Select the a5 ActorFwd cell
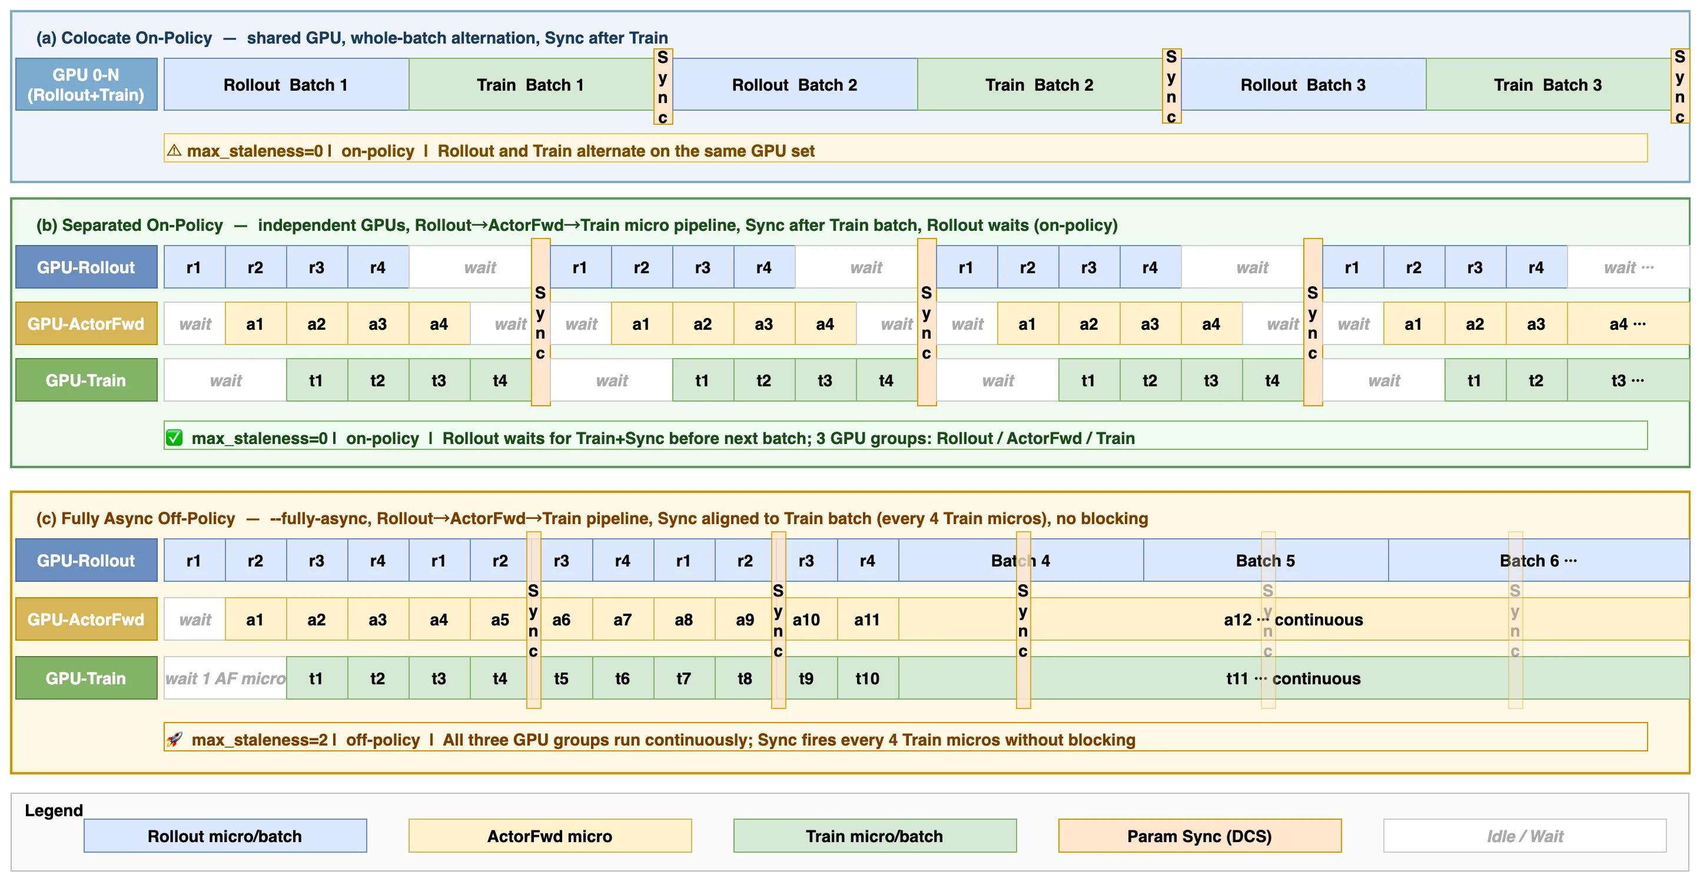This screenshot has width=1700, height=881. (500, 619)
